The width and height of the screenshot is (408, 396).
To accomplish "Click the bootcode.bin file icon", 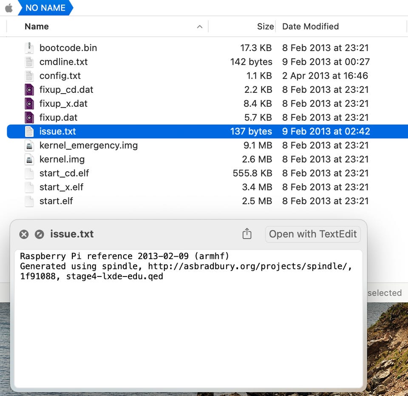I will pos(29,48).
